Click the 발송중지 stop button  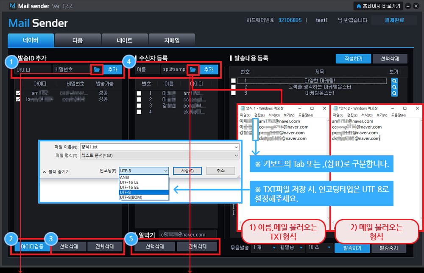coord(389,248)
